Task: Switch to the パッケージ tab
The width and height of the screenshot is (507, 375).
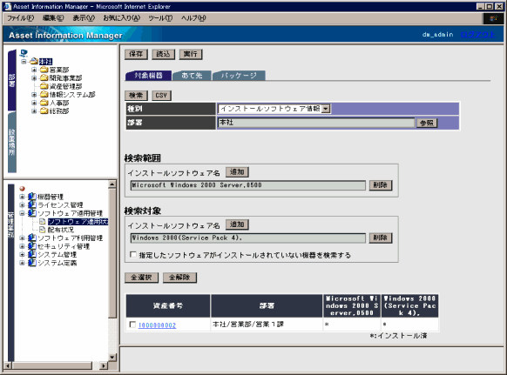Action: 239,76
